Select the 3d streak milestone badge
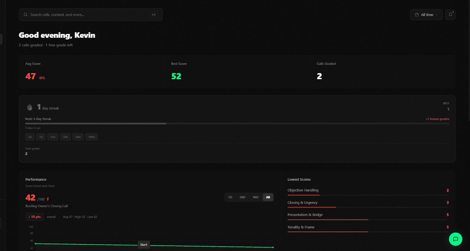470x251 pixels. coord(30,137)
